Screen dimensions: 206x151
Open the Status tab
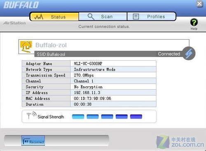pos(54,17)
